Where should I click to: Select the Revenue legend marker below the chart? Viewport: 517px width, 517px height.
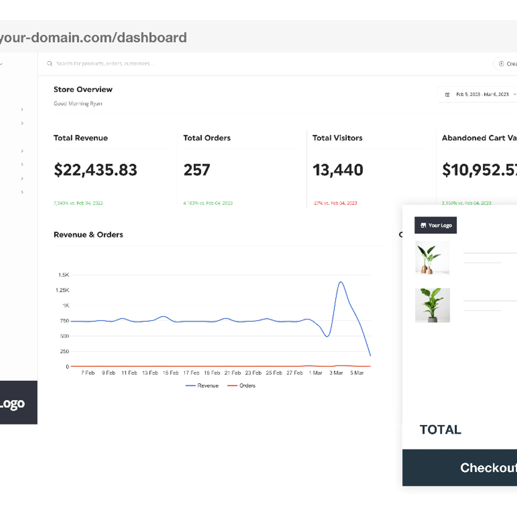tap(191, 385)
